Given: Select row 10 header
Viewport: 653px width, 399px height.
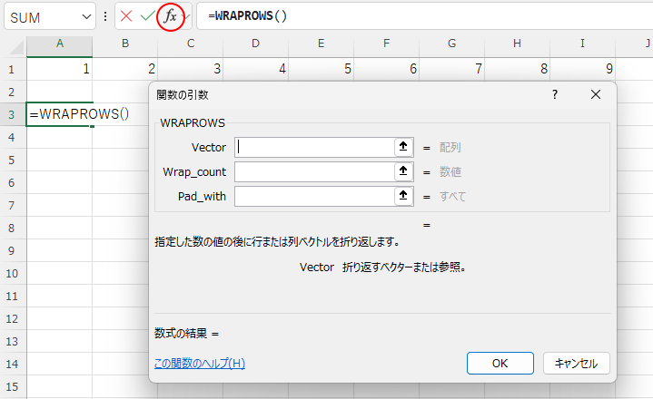Looking at the screenshot, I should (x=13, y=274).
